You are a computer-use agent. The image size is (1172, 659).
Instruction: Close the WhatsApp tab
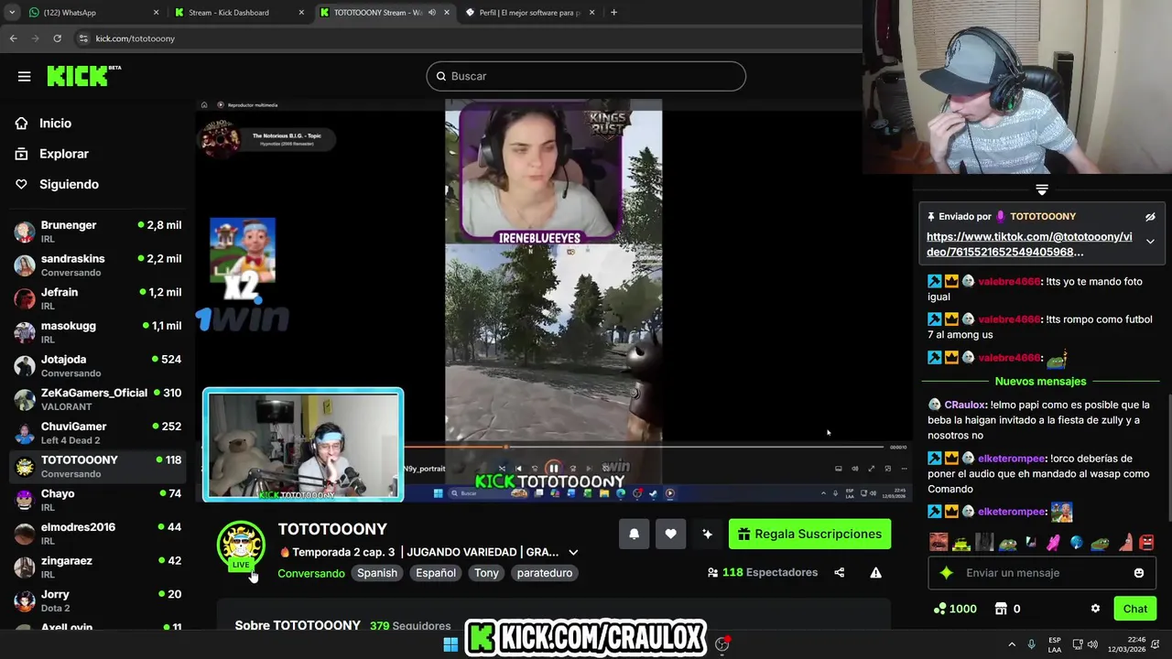click(x=156, y=13)
